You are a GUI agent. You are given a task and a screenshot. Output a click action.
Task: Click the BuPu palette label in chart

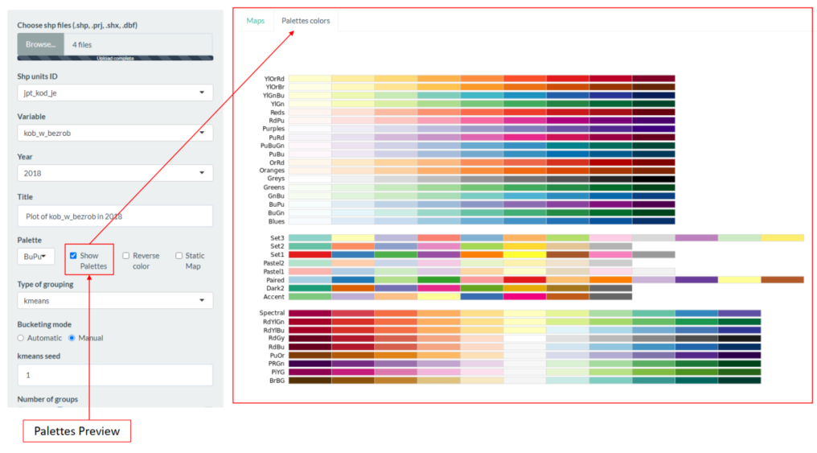(x=277, y=204)
